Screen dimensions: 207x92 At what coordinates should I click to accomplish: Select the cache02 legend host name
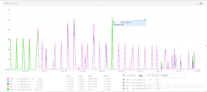(26, 84)
